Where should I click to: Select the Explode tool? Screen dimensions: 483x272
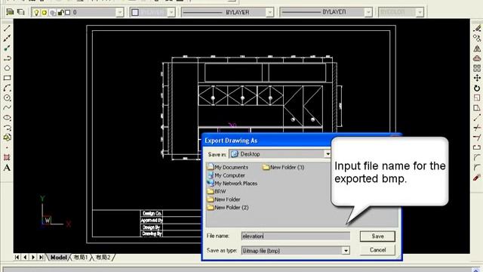pyautogui.click(x=477, y=178)
